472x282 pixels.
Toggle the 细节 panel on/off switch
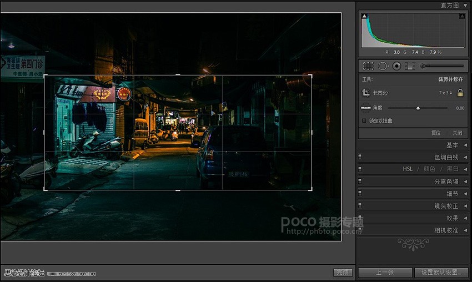[360, 193]
